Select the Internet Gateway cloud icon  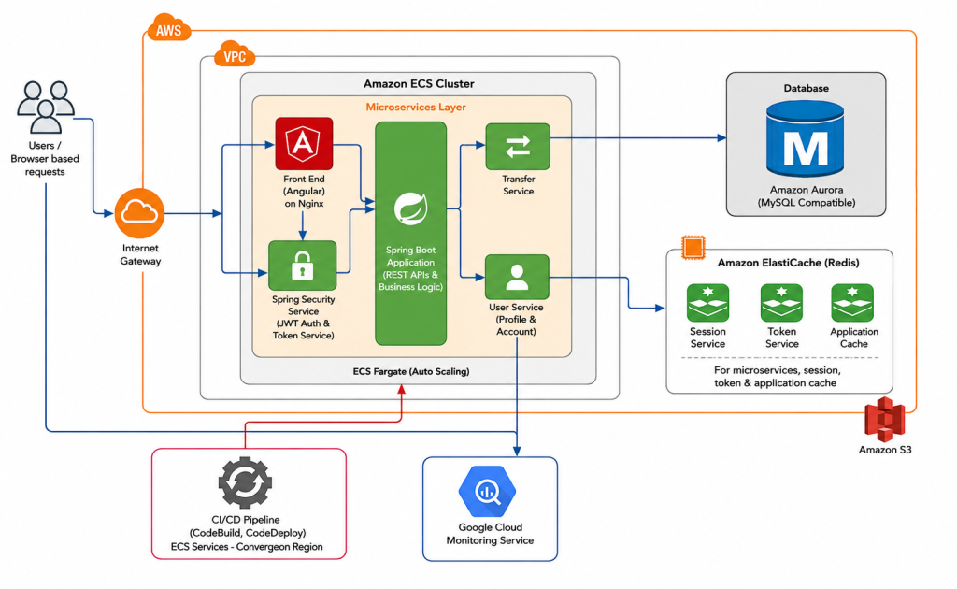140,213
